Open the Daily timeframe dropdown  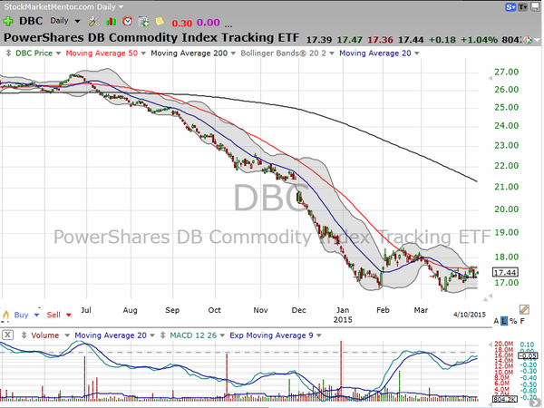pos(77,22)
